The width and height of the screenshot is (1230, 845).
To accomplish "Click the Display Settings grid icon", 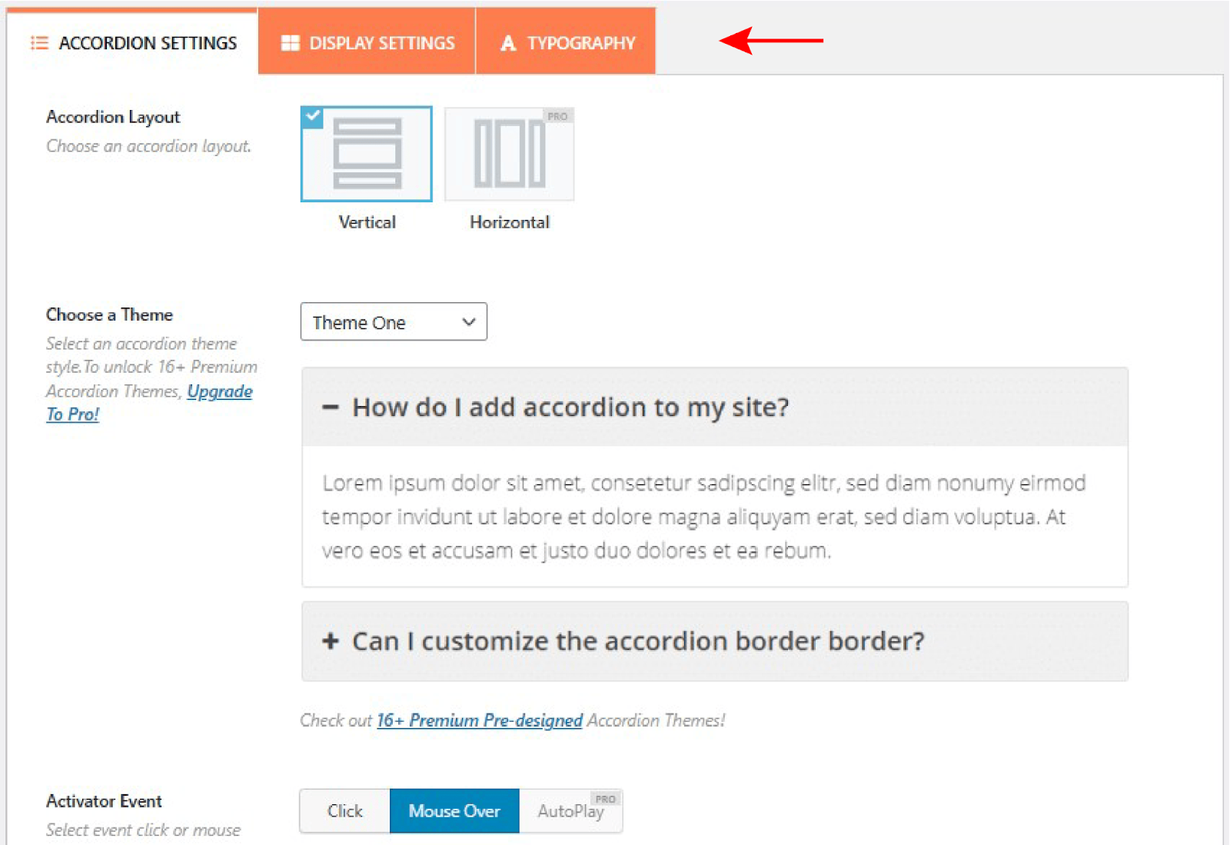I will click(290, 43).
